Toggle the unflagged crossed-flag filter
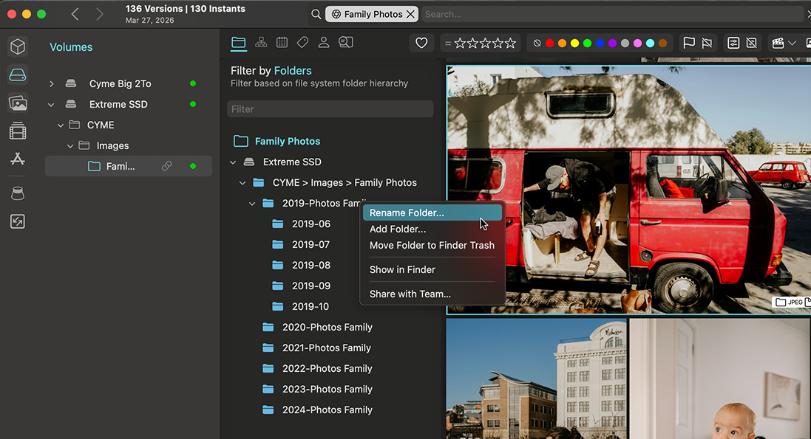811x439 pixels. point(707,44)
